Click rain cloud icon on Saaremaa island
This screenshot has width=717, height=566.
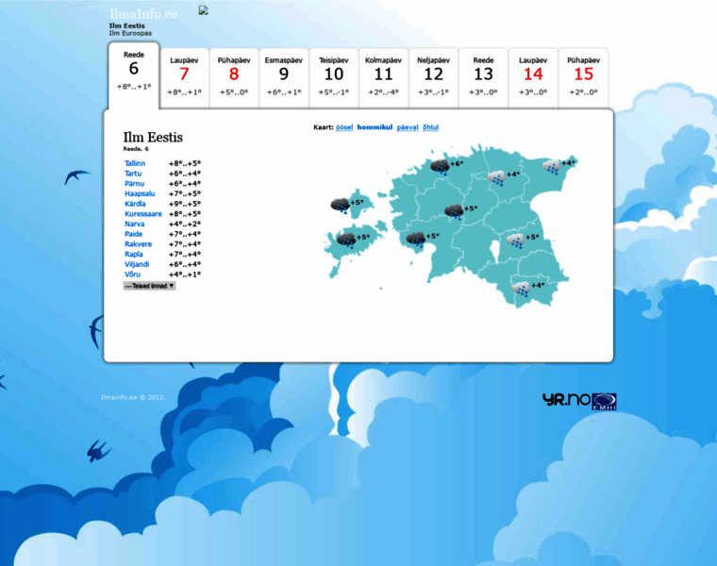point(346,241)
